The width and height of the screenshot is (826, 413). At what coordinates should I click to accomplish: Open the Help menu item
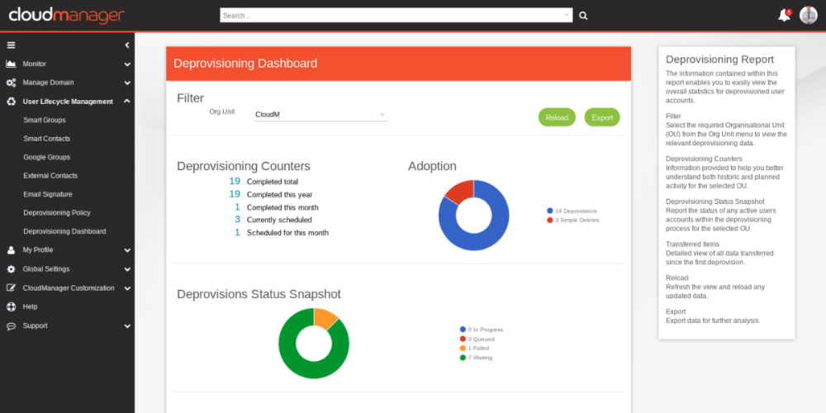[30, 306]
